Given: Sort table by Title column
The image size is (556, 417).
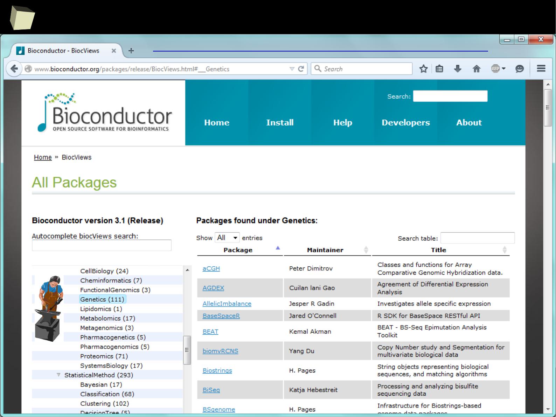Looking at the screenshot, I should tap(440, 250).
